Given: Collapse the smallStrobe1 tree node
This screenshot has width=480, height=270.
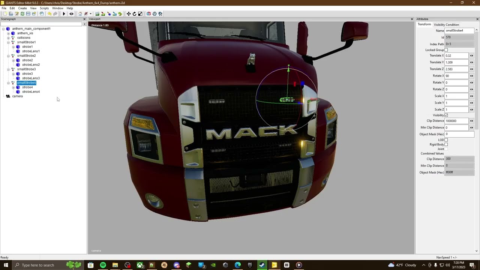Looking at the screenshot, I should 8,42.
